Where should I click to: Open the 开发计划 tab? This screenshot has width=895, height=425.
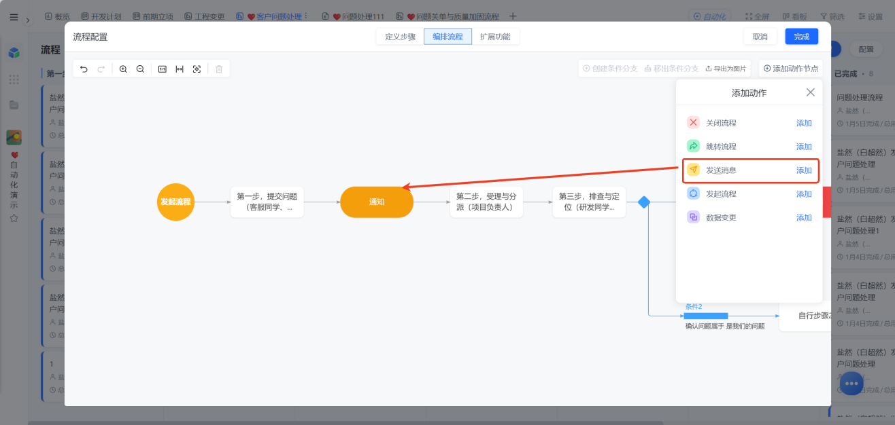click(103, 16)
